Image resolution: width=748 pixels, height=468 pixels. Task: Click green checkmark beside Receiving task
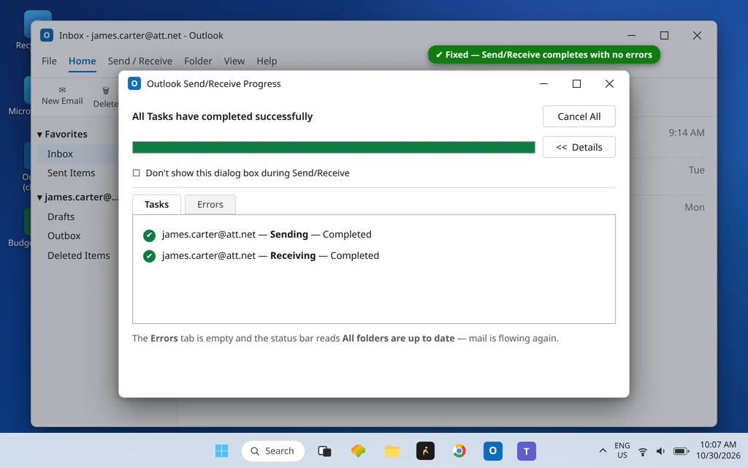point(149,257)
